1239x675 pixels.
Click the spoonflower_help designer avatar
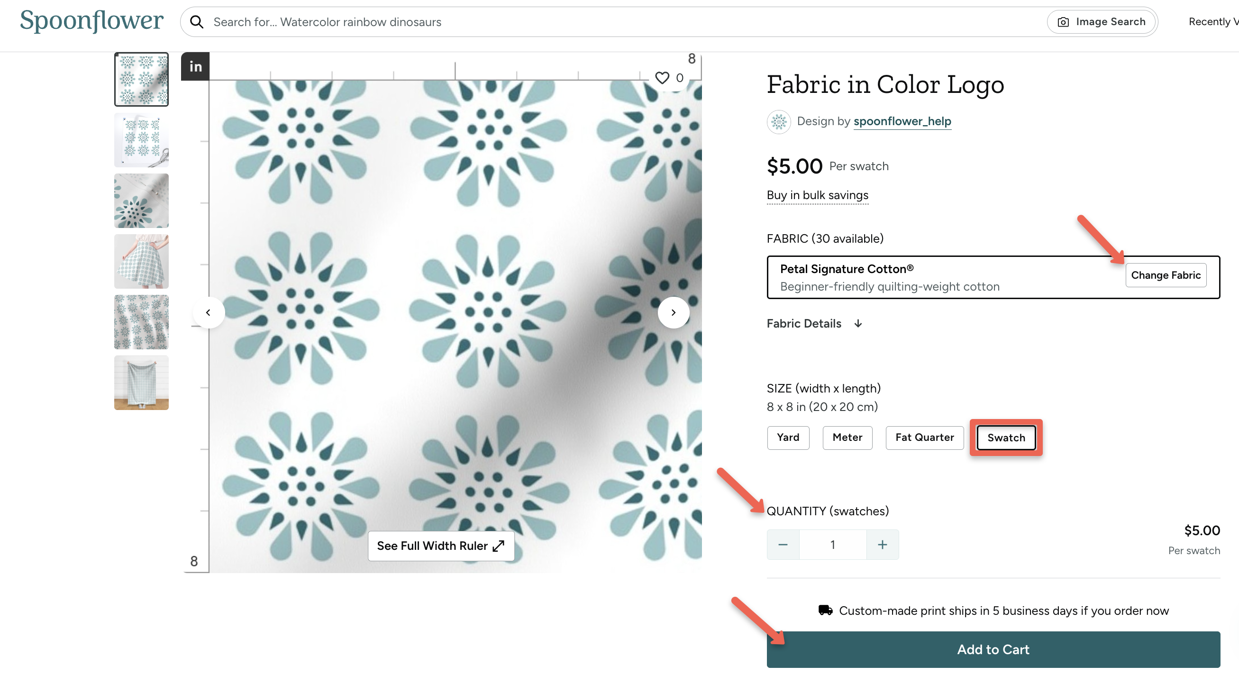coord(778,122)
